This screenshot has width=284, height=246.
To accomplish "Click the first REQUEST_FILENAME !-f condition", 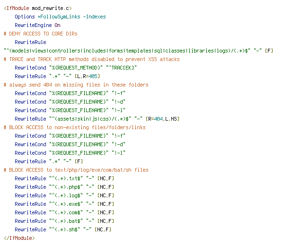I will [70, 93].
